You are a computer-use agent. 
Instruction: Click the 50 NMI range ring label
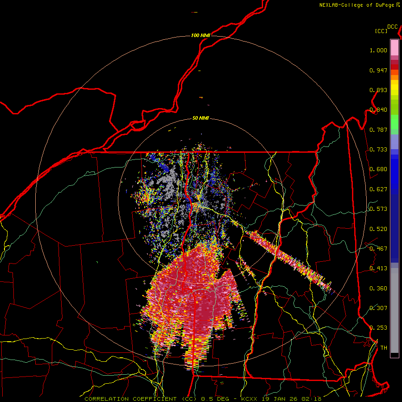click(x=201, y=118)
